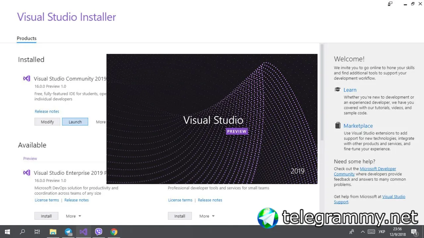Viewport: 424px width, 238px height.
Task: Click the Marketplace bag icon
Action: click(338, 125)
